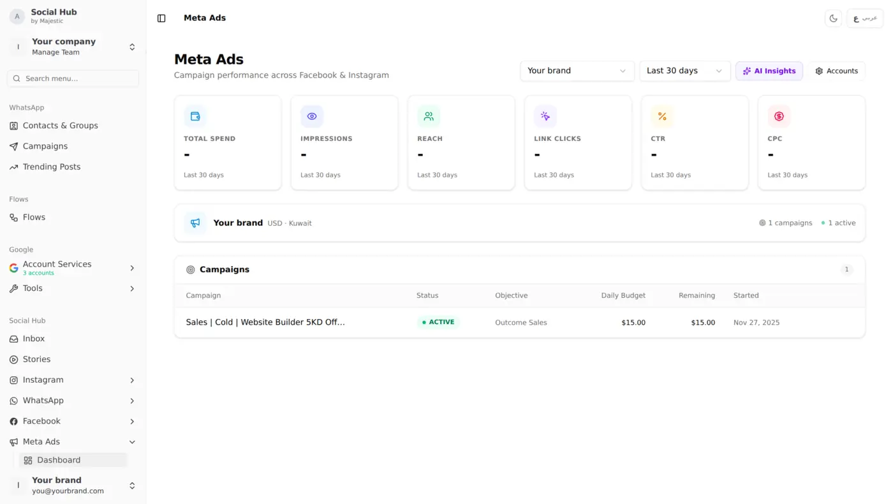Image resolution: width=893 pixels, height=504 pixels.
Task: Click the Dashboard grid icon
Action: (x=28, y=461)
